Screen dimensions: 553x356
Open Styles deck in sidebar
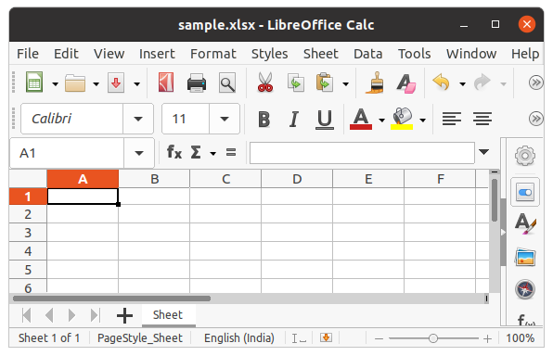tap(525, 223)
